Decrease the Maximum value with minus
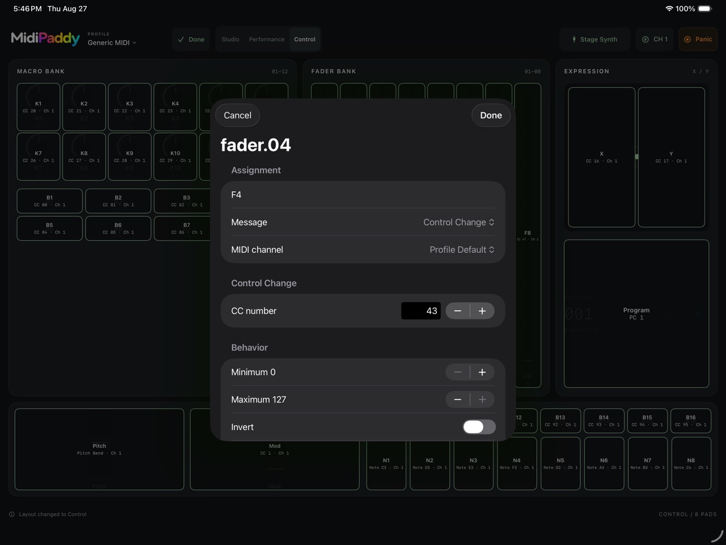The width and height of the screenshot is (726, 545). [x=458, y=400]
